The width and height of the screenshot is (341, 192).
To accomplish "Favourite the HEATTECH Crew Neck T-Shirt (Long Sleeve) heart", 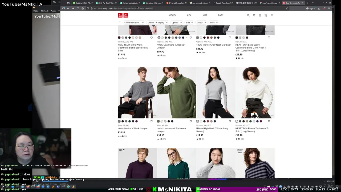I will coord(269,38).
